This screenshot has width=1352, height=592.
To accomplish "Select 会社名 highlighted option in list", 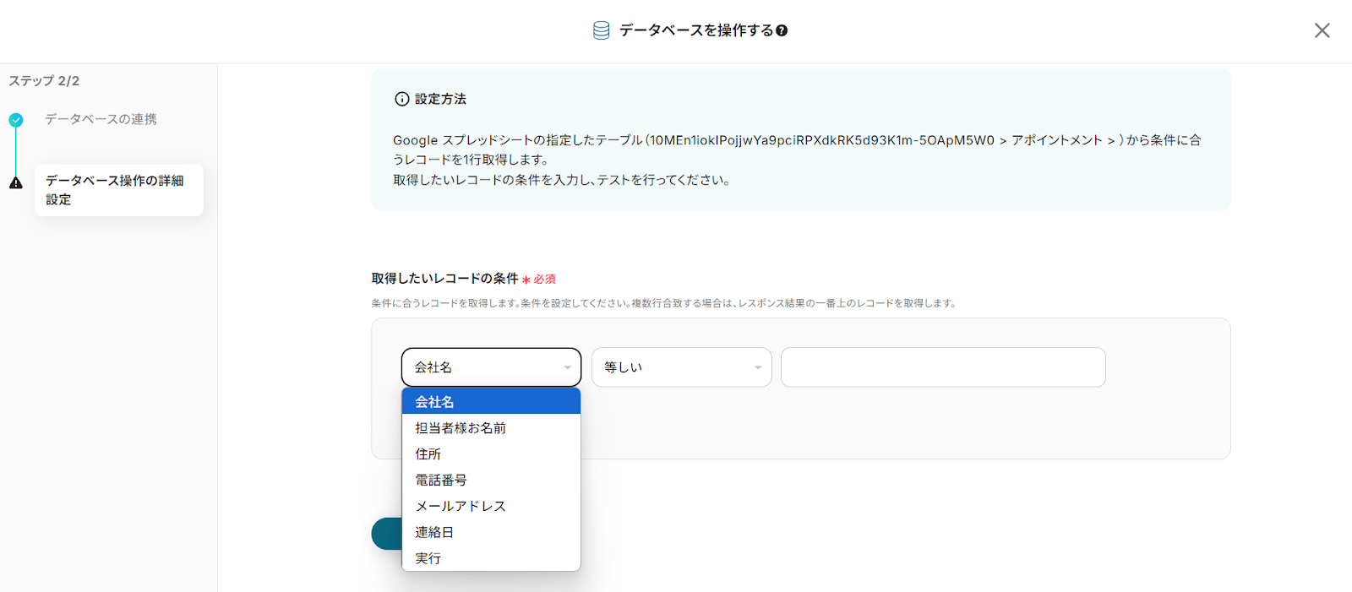I will pos(490,402).
